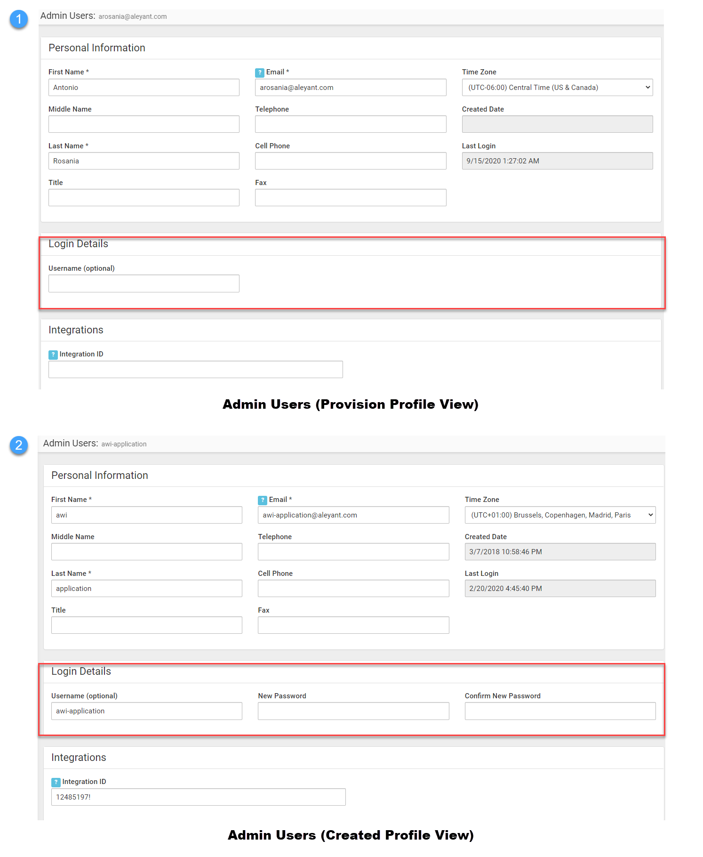Click the Email help icon beside arosania@aleyant.com form
Viewport: 703px width, 857px height.
260,73
